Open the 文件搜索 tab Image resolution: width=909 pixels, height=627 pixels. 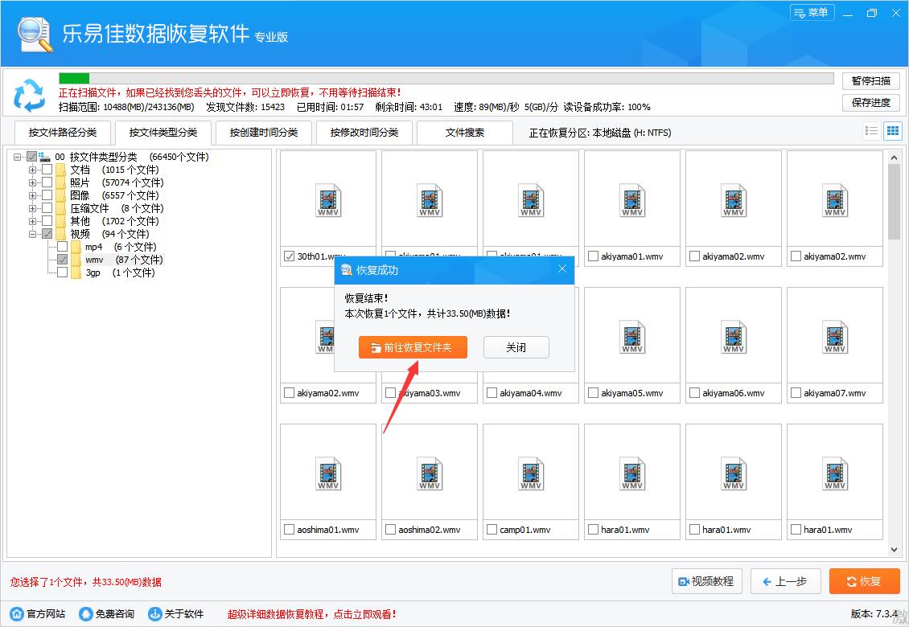[464, 133]
